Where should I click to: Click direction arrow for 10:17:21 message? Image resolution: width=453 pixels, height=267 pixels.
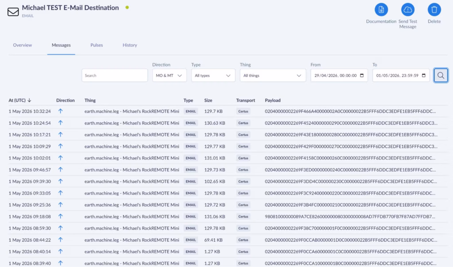(60, 134)
